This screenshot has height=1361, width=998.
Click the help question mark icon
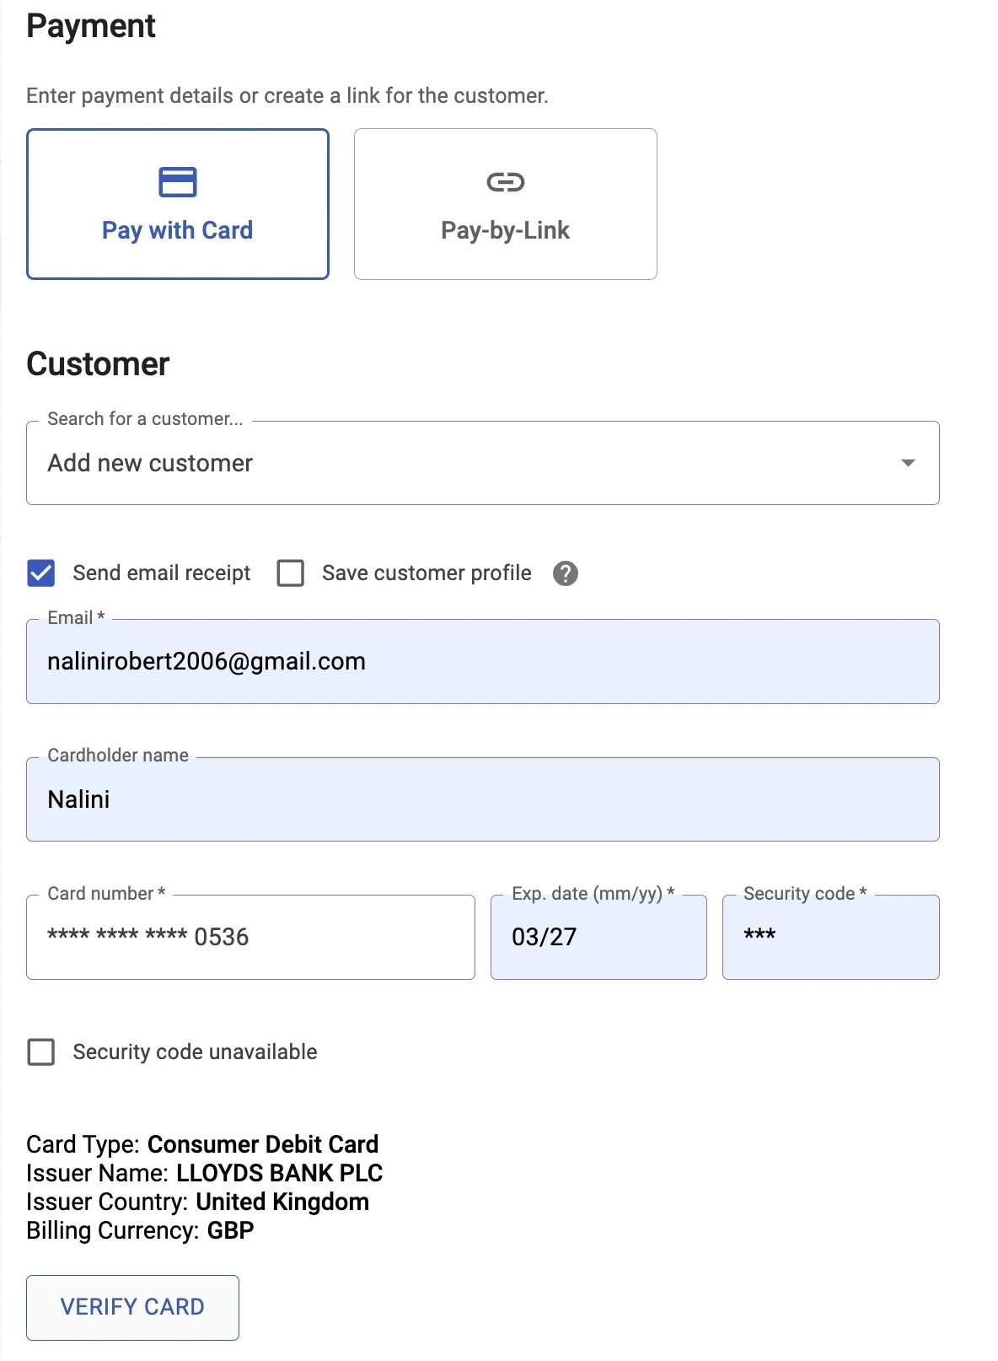(x=566, y=573)
